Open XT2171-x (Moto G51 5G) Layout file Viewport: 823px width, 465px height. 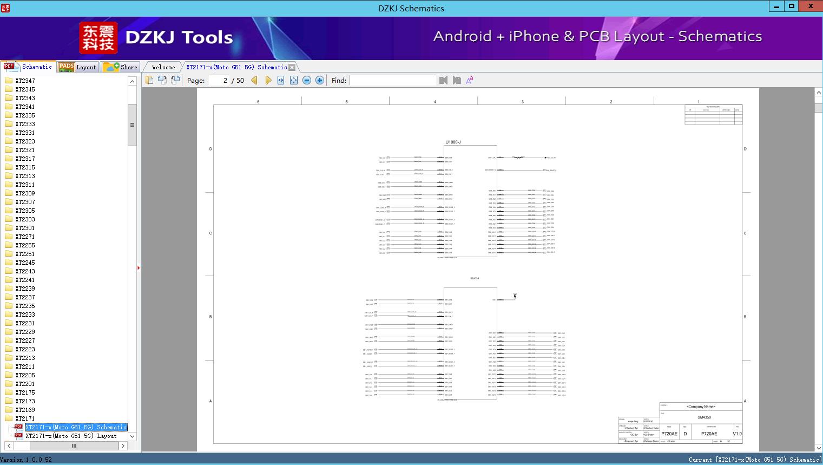tap(71, 436)
